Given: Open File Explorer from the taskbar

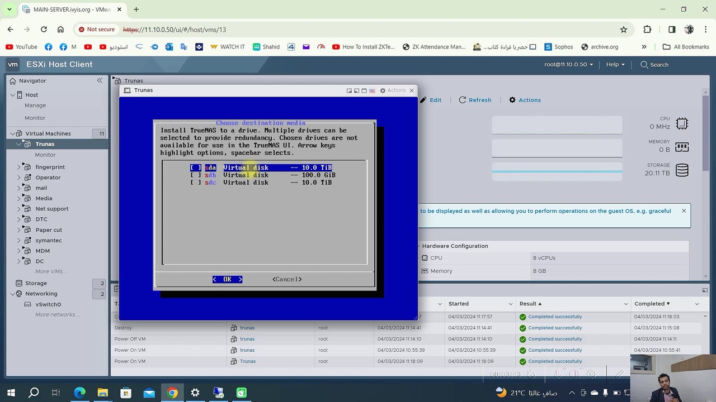Looking at the screenshot, I should pyautogui.click(x=102, y=393).
